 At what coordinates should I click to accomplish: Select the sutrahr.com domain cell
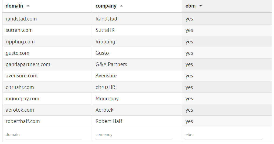click(x=19, y=30)
